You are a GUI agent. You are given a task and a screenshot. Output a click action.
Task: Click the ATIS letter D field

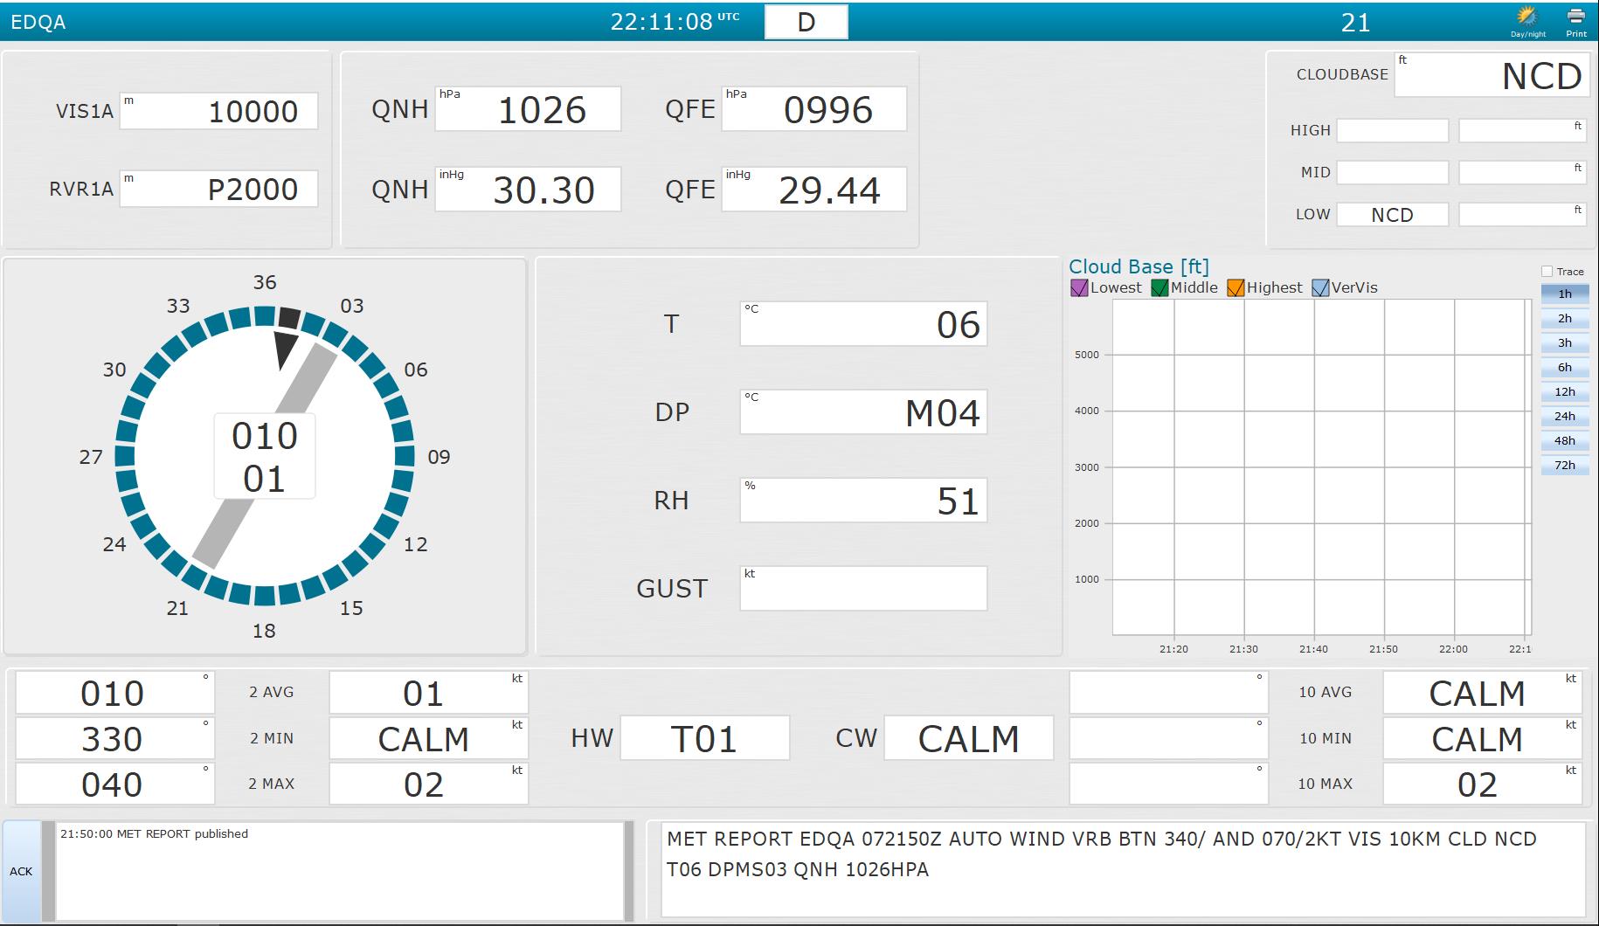(x=806, y=22)
